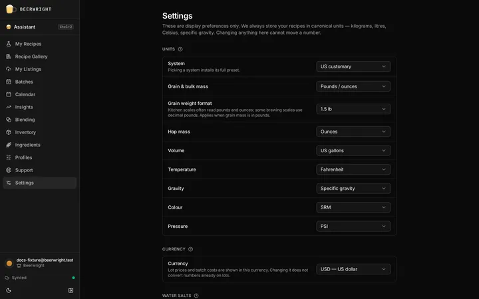Click the user avatar circle

(x=9, y=263)
